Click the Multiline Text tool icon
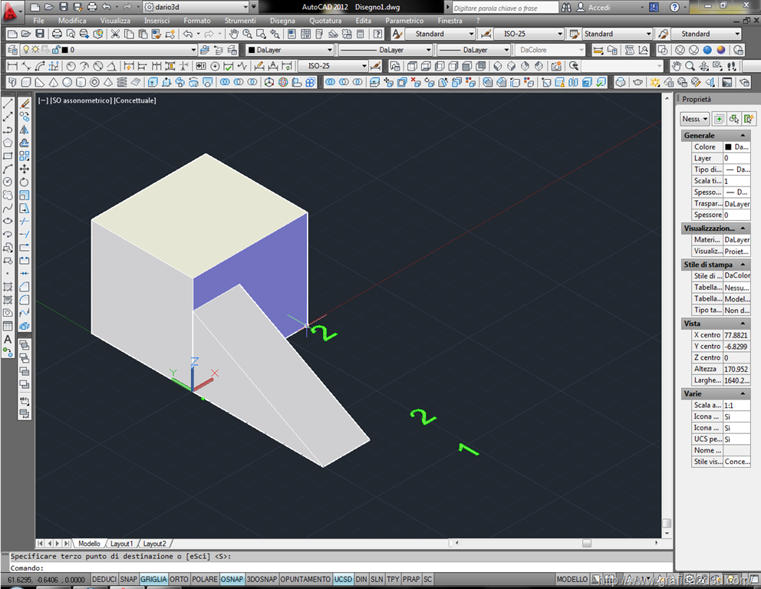The image size is (761, 589). coord(8,339)
